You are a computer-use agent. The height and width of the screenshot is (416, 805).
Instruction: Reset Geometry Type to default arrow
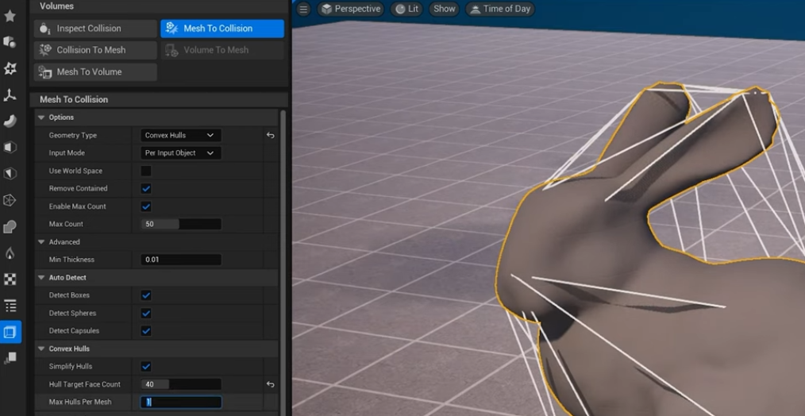pyautogui.click(x=271, y=135)
